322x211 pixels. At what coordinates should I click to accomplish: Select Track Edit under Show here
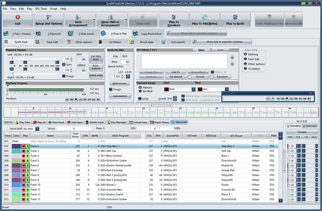245,59
